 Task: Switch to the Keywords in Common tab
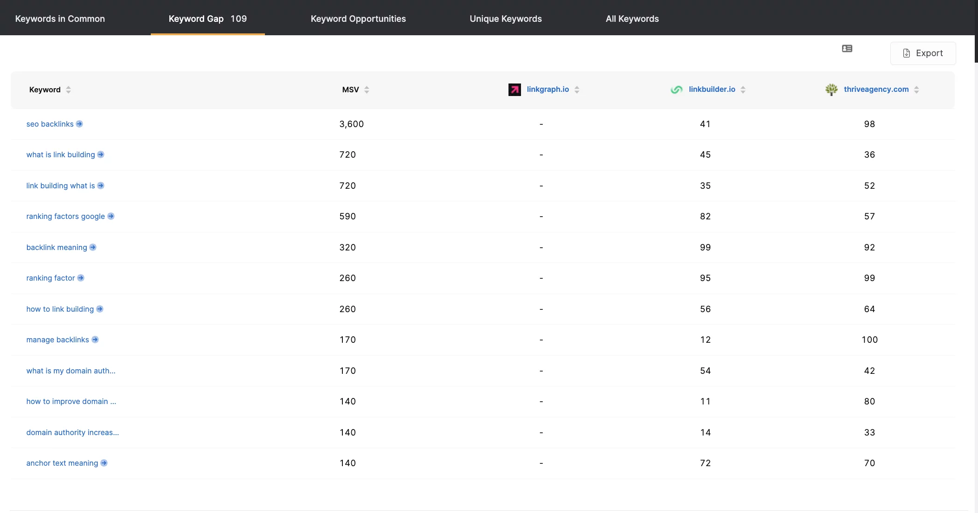(59, 18)
